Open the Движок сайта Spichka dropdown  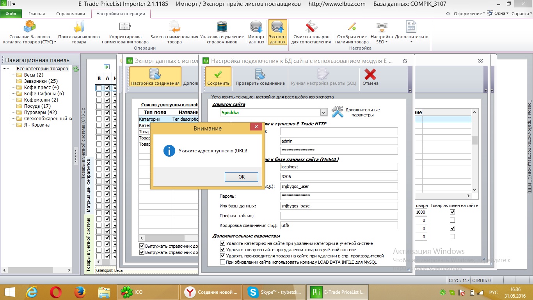[x=323, y=112]
